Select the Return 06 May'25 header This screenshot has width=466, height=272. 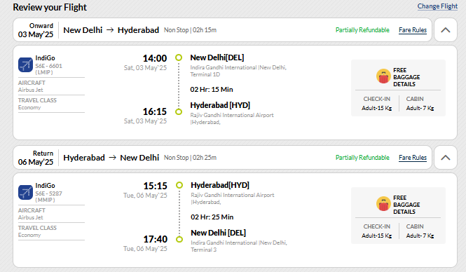pos(36,158)
